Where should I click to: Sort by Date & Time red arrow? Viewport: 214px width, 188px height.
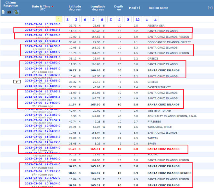click(53, 6)
